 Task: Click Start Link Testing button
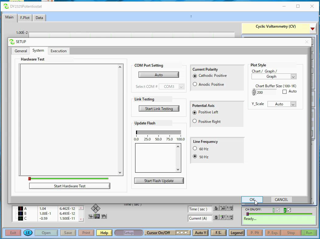pyautogui.click(x=159, y=109)
